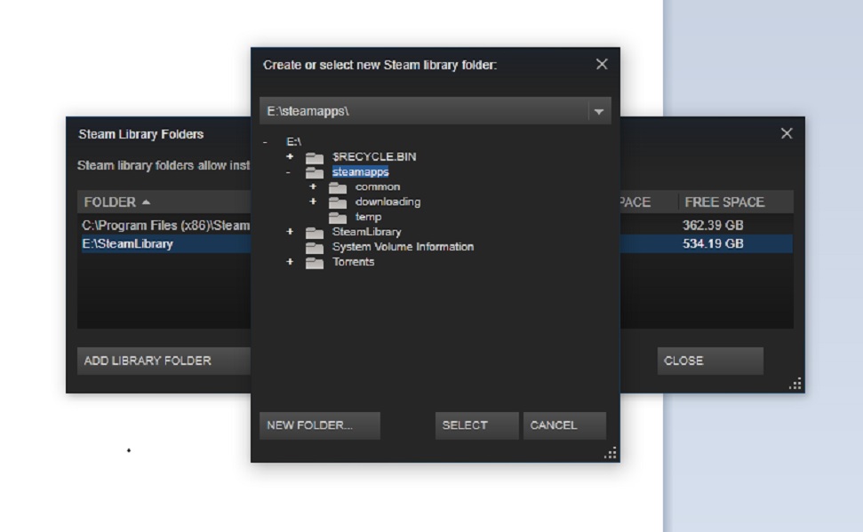This screenshot has width=863, height=532.
Task: Select the downloading subfolder name
Action: [x=388, y=202]
